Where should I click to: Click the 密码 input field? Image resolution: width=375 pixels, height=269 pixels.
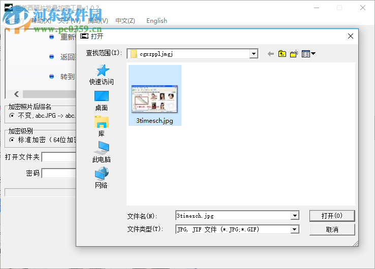pyautogui.click(x=59, y=173)
